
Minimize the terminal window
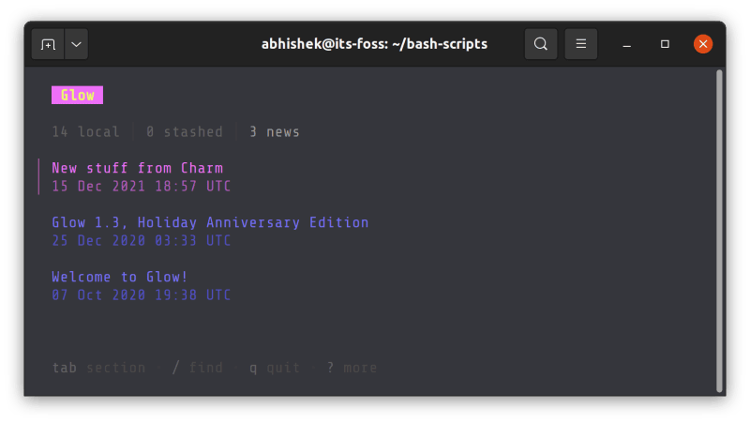tap(627, 44)
